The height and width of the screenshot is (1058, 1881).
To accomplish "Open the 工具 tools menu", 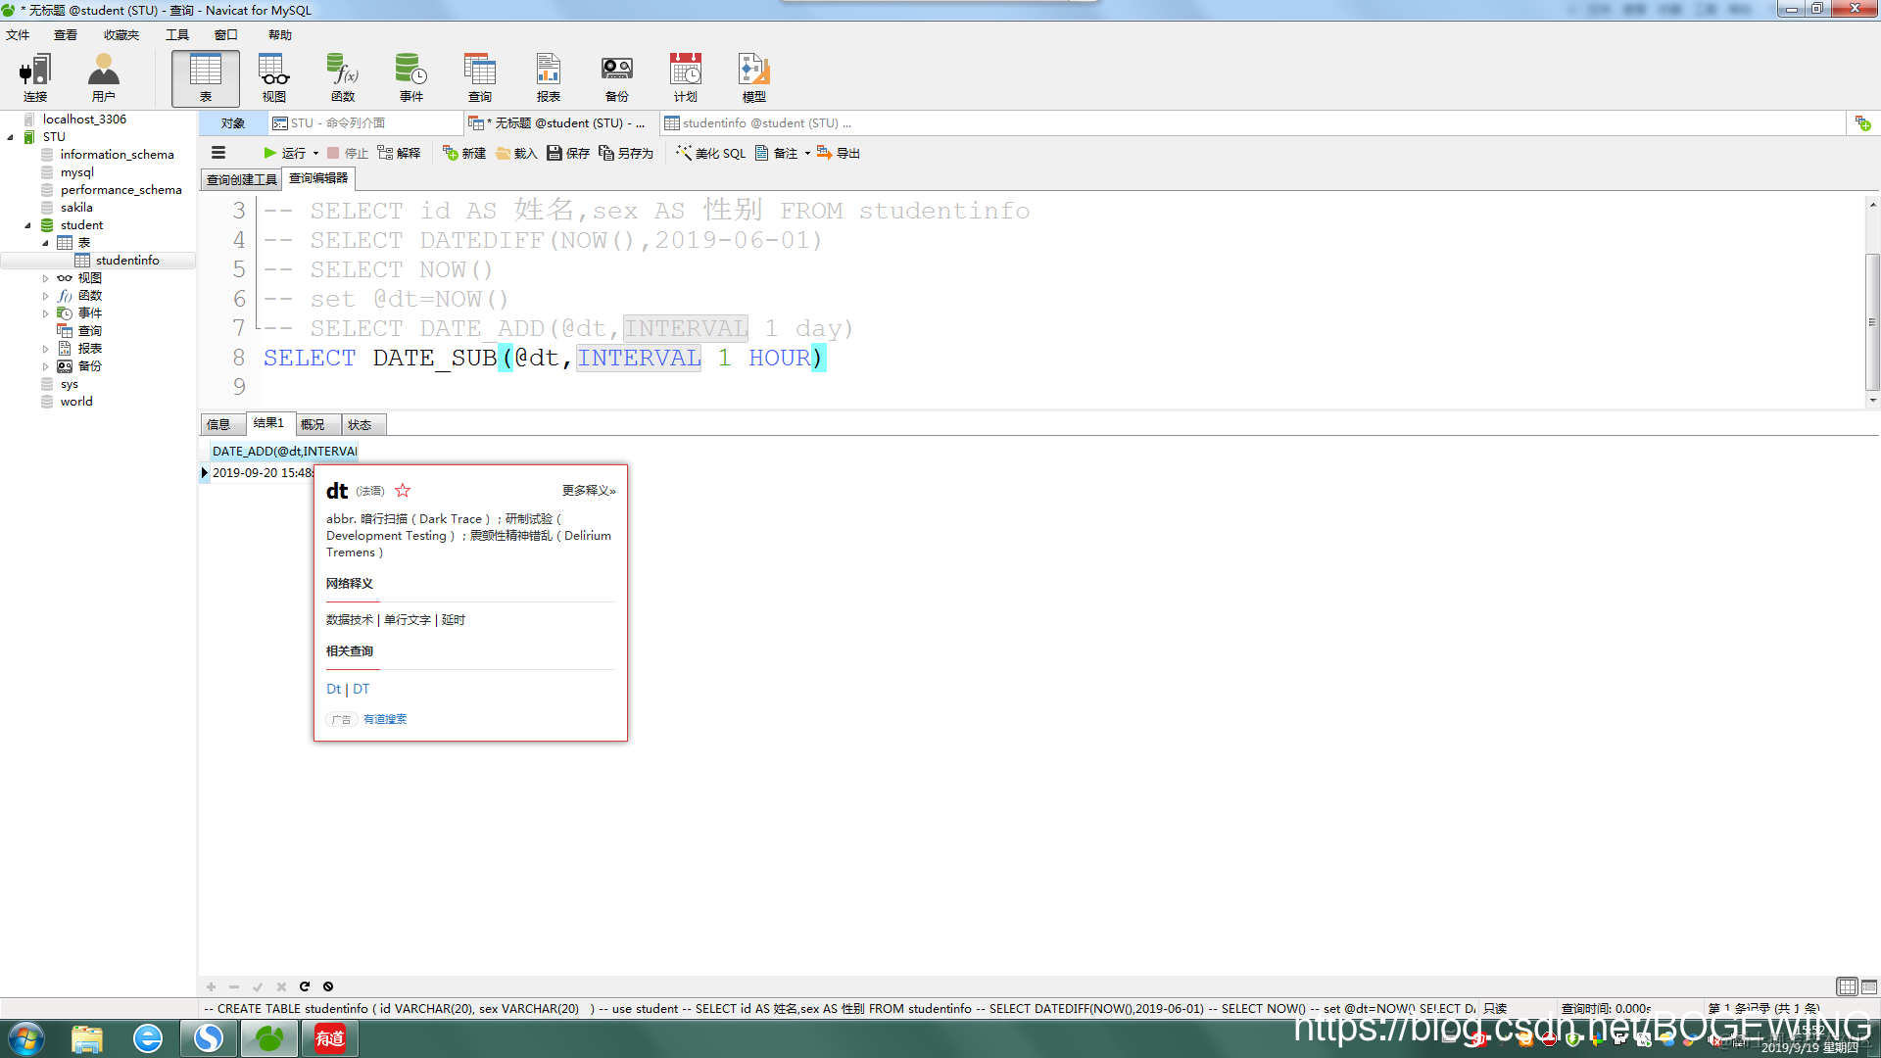I will click(x=176, y=35).
